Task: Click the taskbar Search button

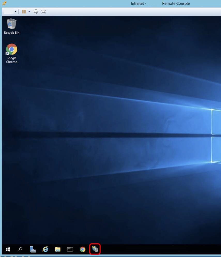Action: point(20,249)
